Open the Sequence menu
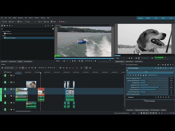The height and width of the screenshot is (131, 175). pyautogui.click(x=21, y=18)
